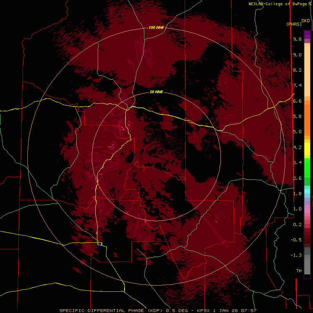Screen dimensions: 313x313
Task: Click the 3.4 legend value
Action: coord(297,163)
